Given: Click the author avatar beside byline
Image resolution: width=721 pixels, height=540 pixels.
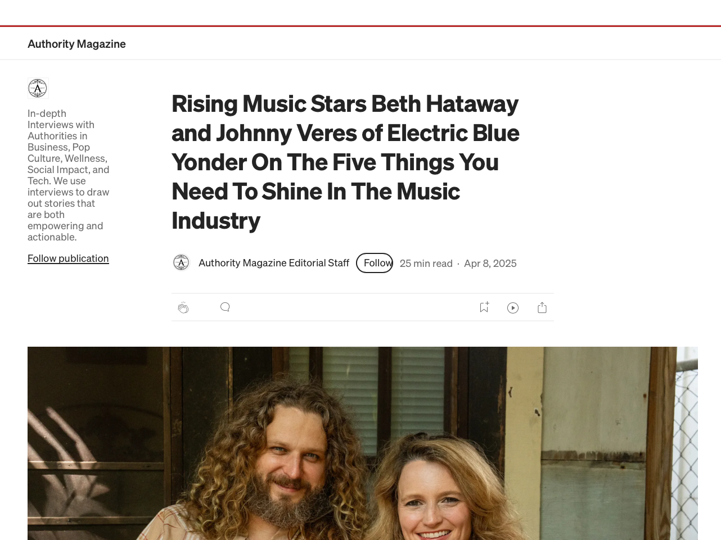Looking at the screenshot, I should click(181, 262).
